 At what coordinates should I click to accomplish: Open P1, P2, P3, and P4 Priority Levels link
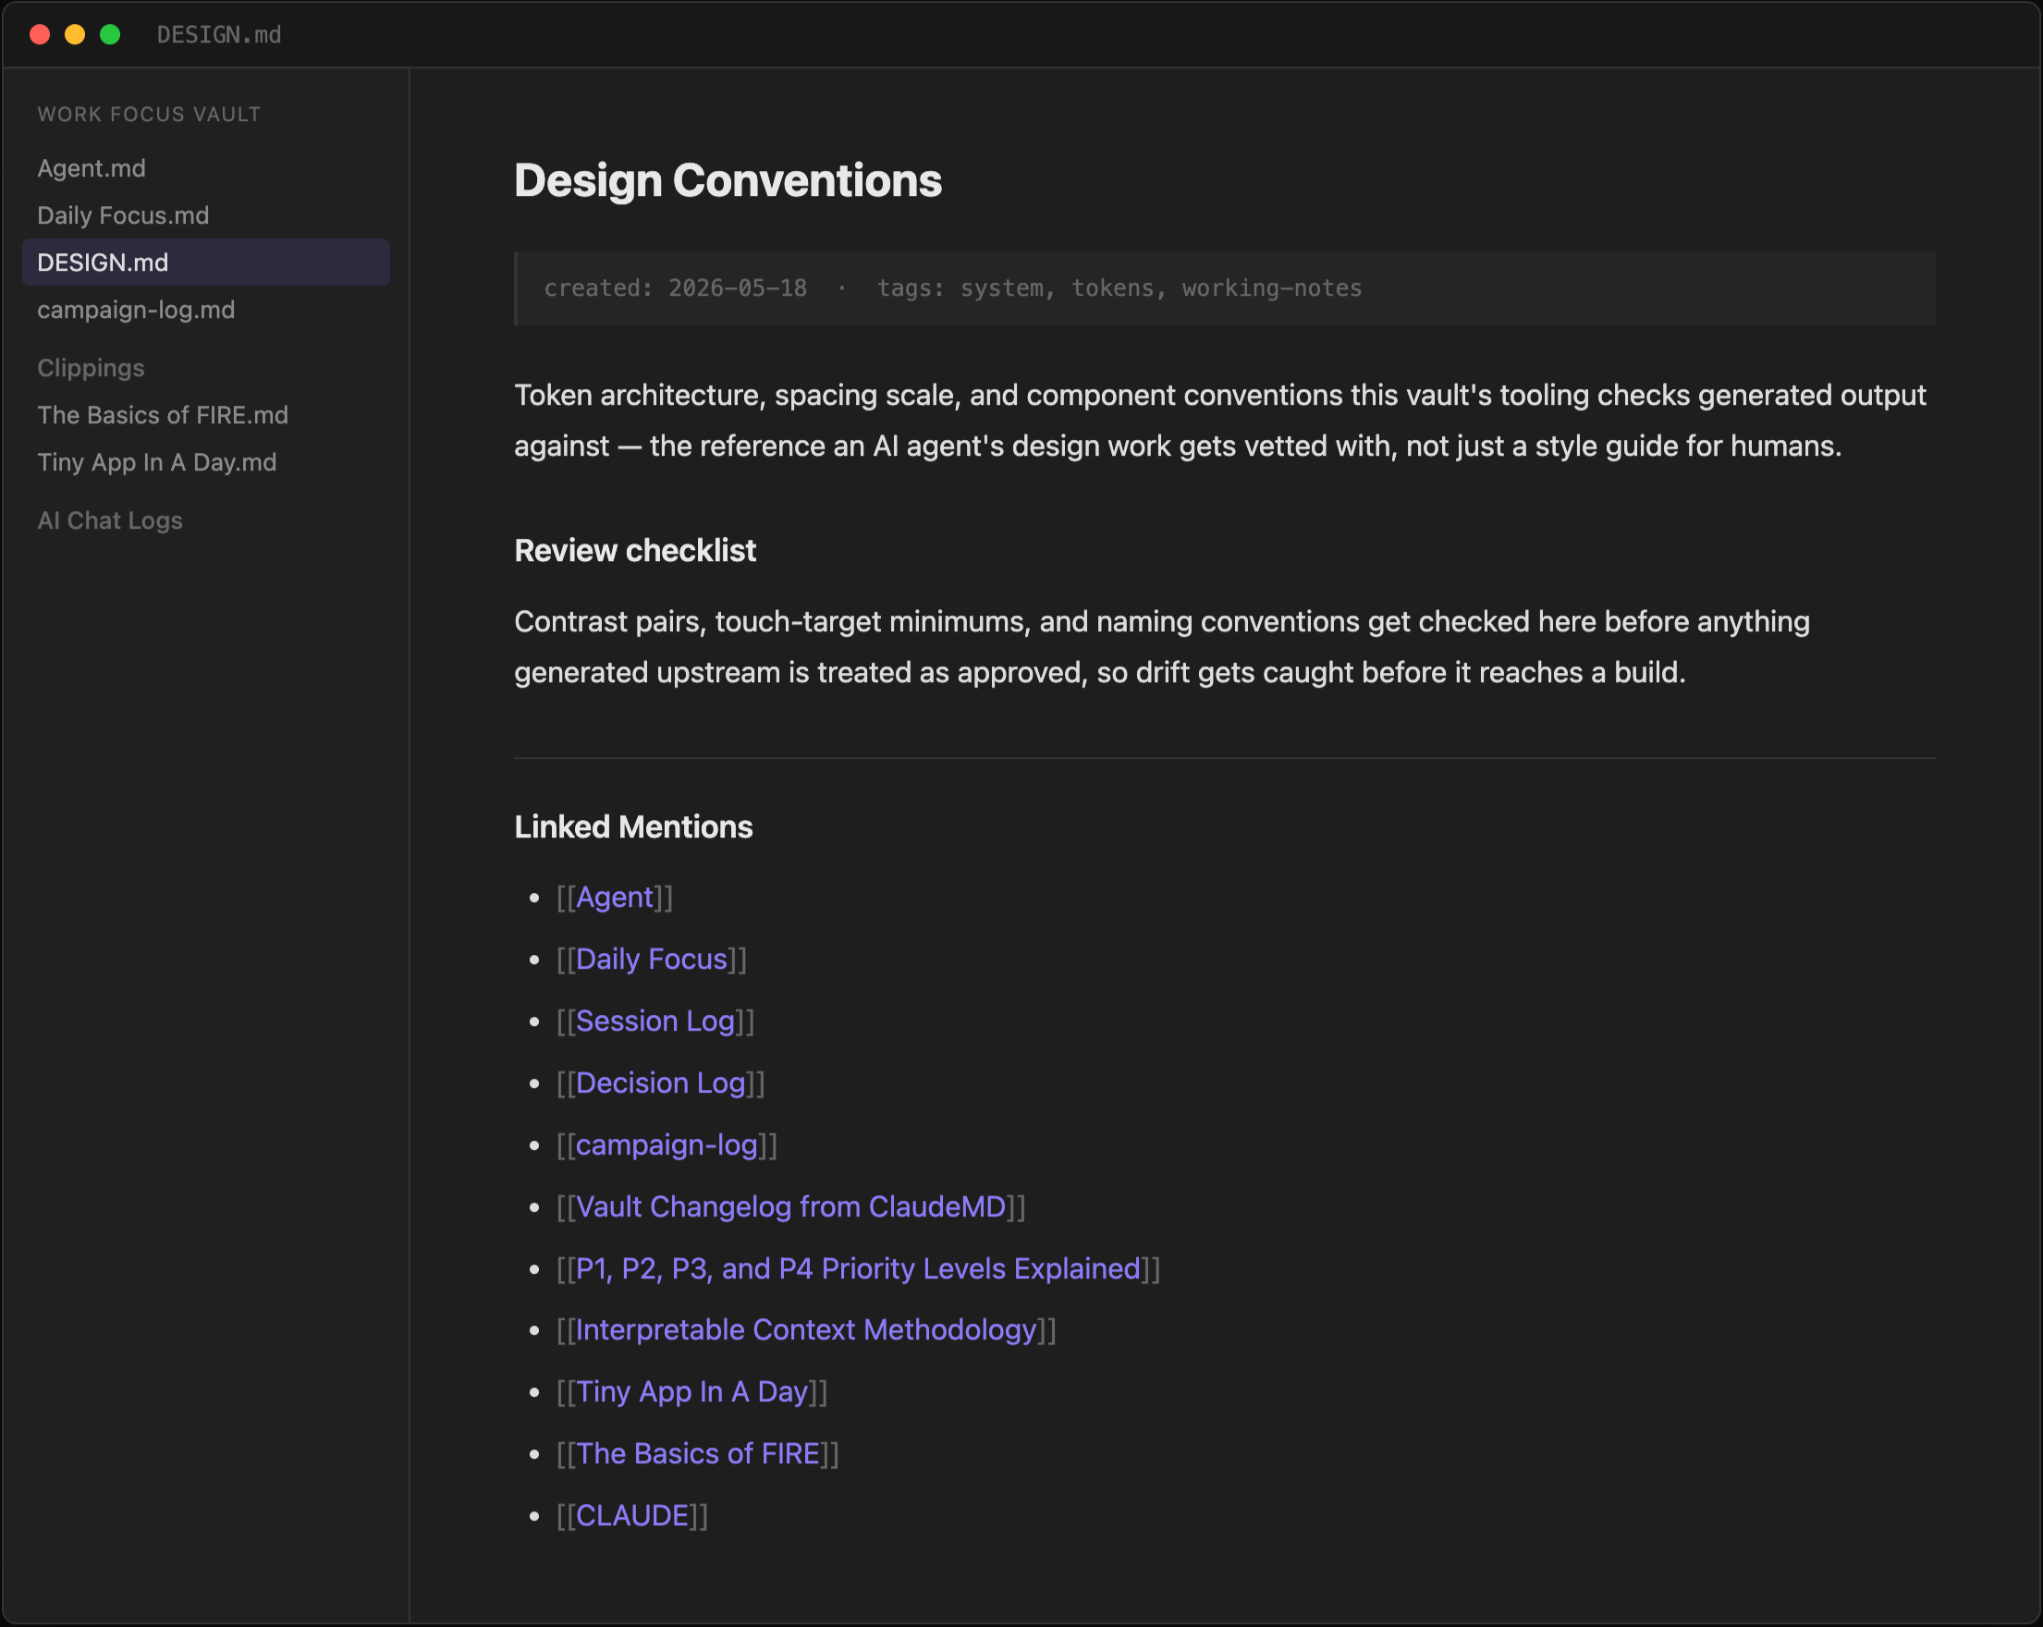(859, 1269)
